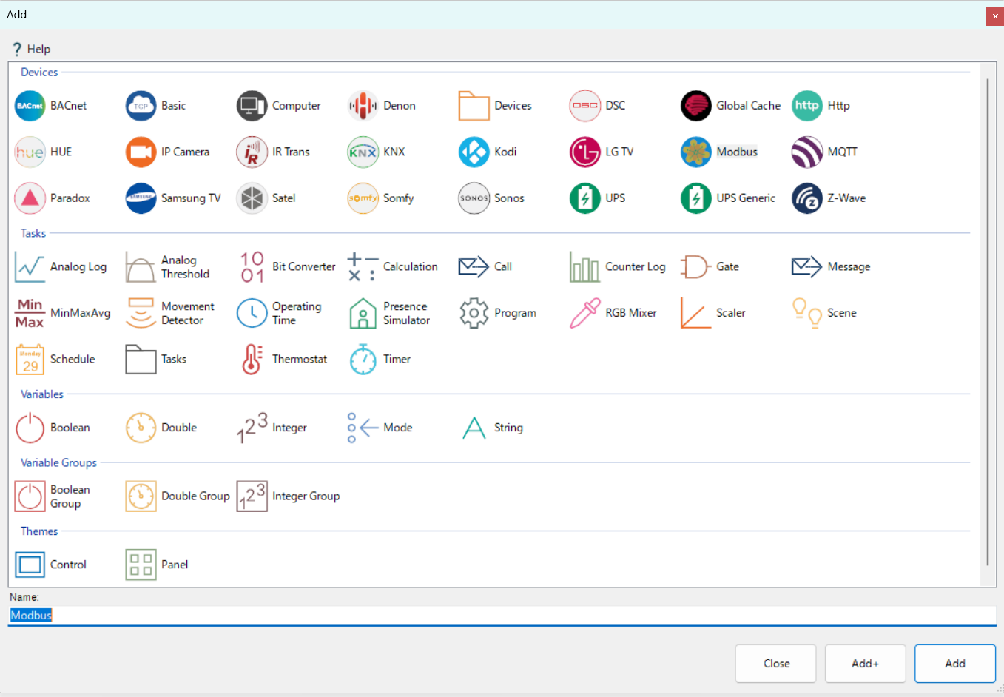Pick the Presence Simulator icon
The height and width of the screenshot is (697, 1004).
[363, 313]
